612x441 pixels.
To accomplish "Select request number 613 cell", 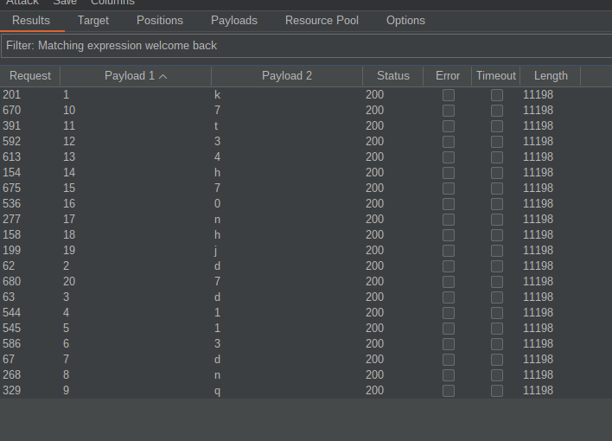I will 12,157.
